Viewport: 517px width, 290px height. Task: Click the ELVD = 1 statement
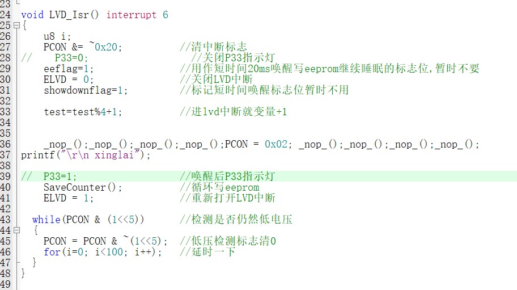click(x=69, y=198)
